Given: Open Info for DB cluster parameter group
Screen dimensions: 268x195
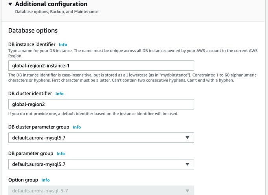Looking at the screenshot, I should pyautogui.click(x=77, y=127).
